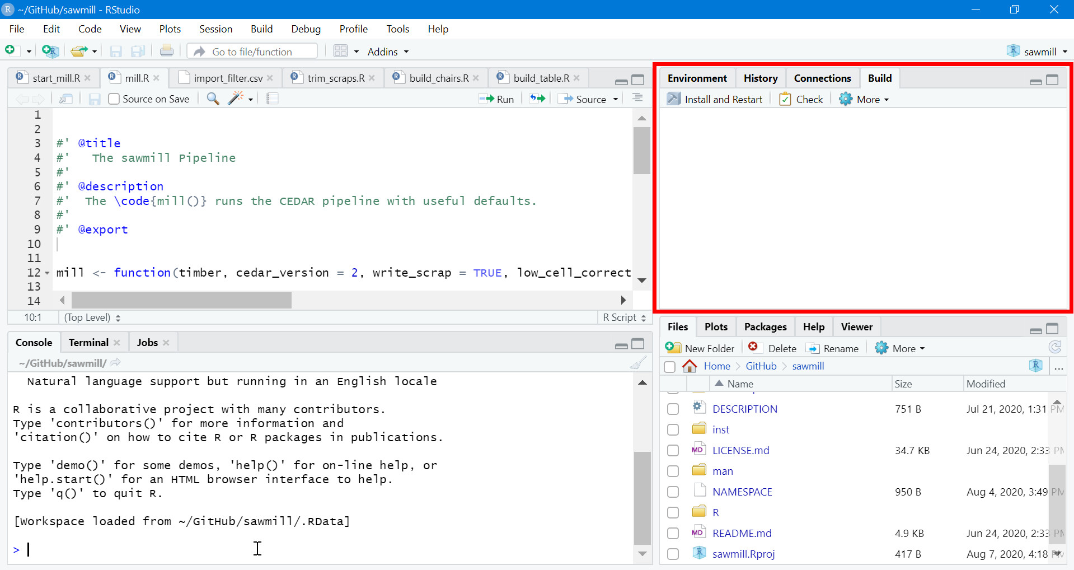The height and width of the screenshot is (570, 1074).
Task: Click the Home house icon in Files path
Action: [x=690, y=366]
